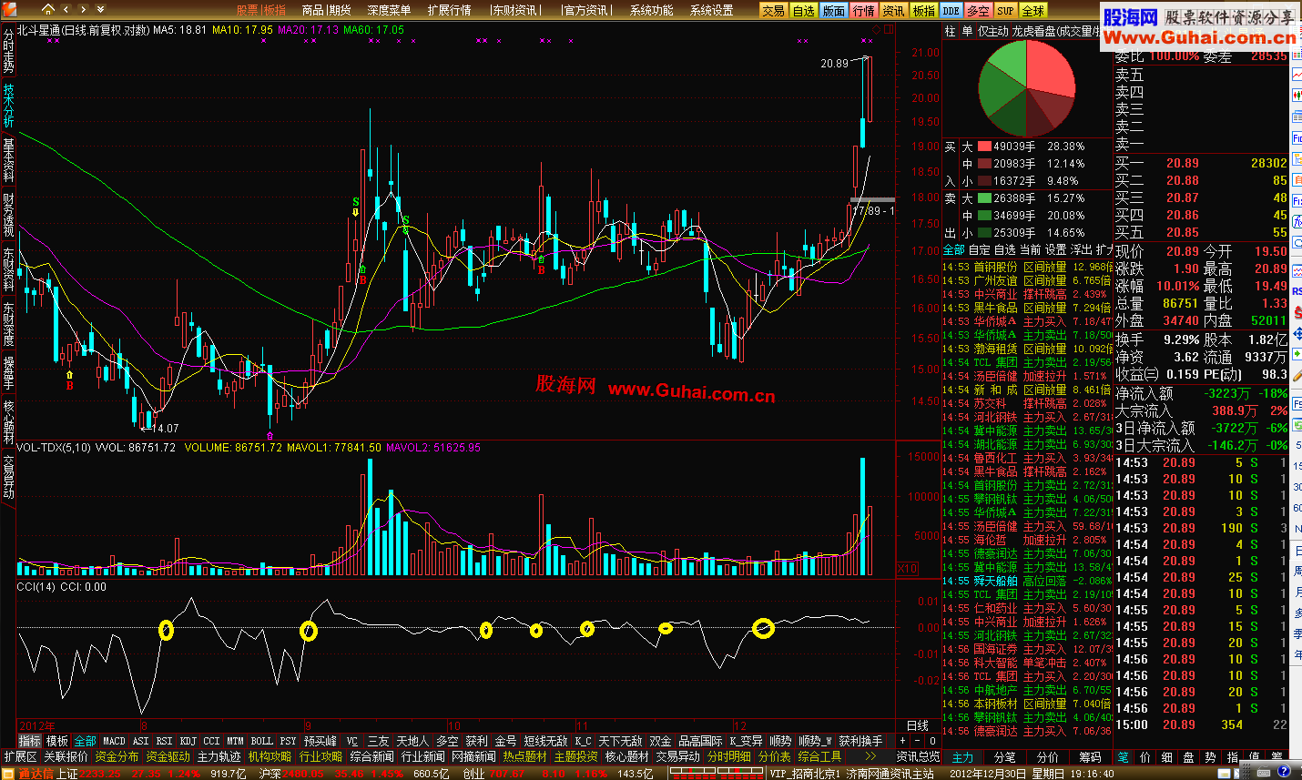Select the 获利换手 indicator tab
Viewport: 1302px width, 780px height.
(x=860, y=741)
